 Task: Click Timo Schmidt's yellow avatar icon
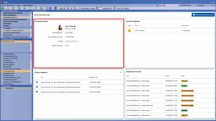click(x=129, y=30)
